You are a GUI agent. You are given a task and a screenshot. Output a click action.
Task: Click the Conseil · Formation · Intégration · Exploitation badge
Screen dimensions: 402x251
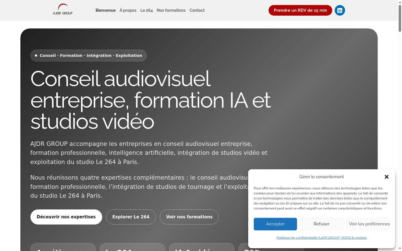[88, 55]
